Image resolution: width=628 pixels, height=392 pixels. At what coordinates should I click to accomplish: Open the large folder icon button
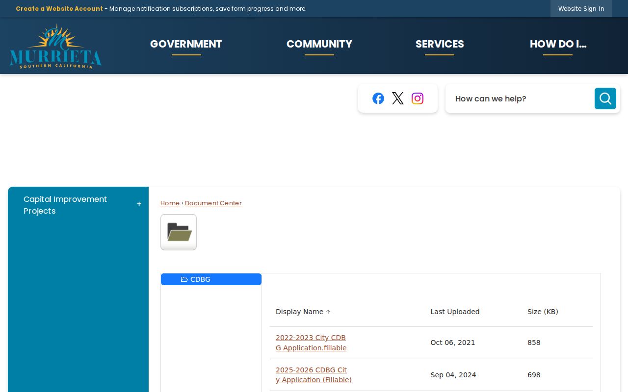tap(179, 232)
